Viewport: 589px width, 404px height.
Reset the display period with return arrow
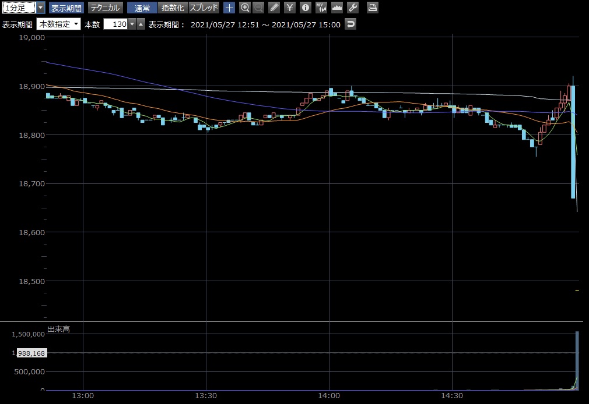[x=350, y=24]
